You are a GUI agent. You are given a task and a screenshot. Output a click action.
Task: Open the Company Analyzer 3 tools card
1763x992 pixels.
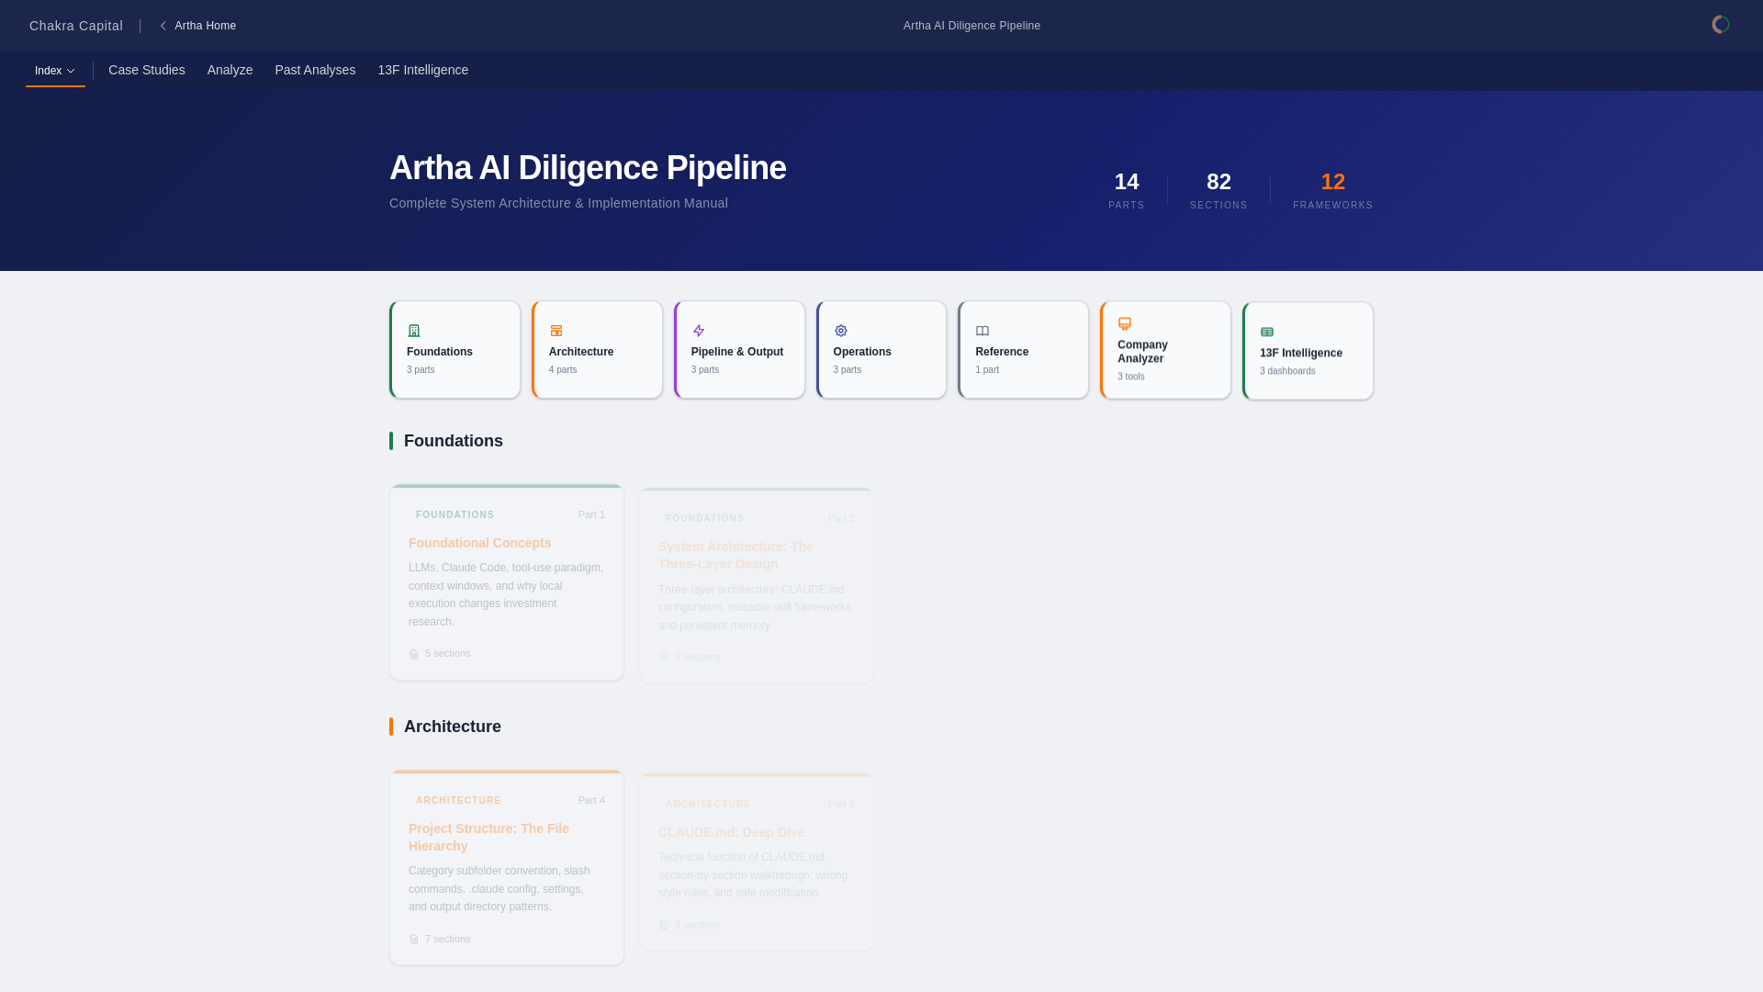click(x=1165, y=350)
